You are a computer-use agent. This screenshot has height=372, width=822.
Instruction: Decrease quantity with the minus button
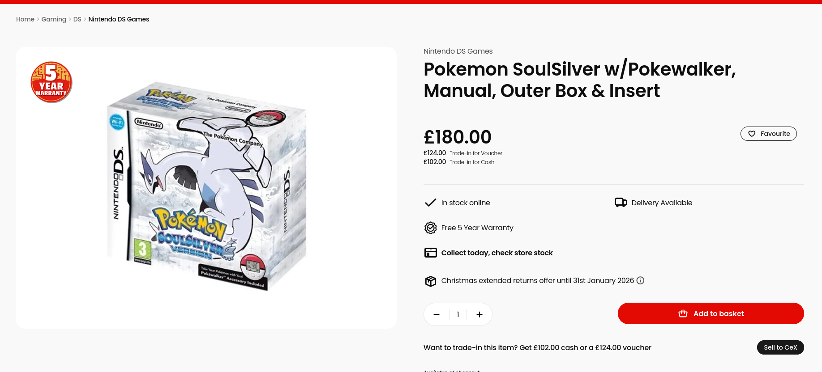point(437,314)
